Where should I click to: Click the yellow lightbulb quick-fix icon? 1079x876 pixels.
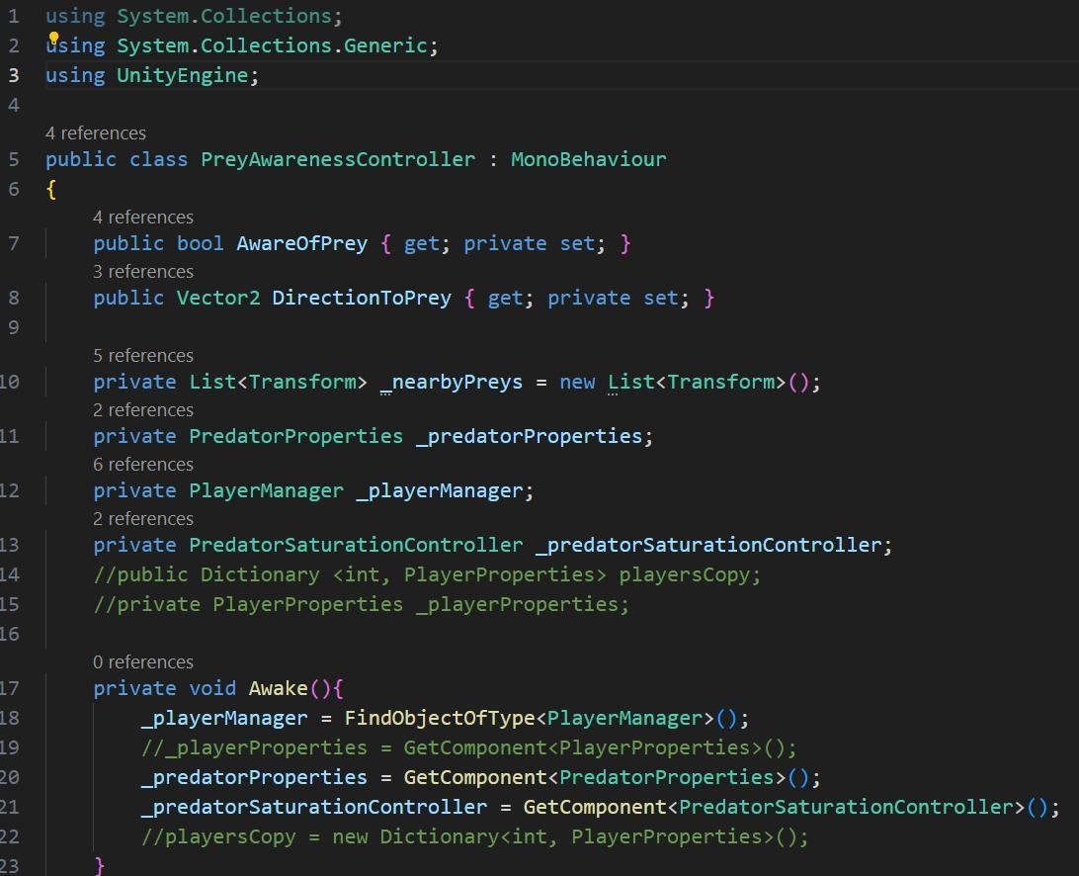[x=54, y=39]
